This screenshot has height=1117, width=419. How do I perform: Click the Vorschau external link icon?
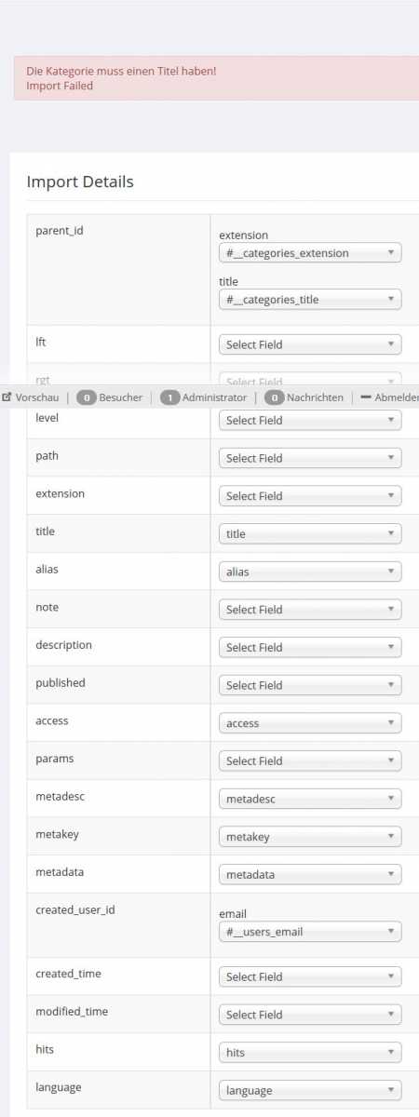(x=7, y=397)
